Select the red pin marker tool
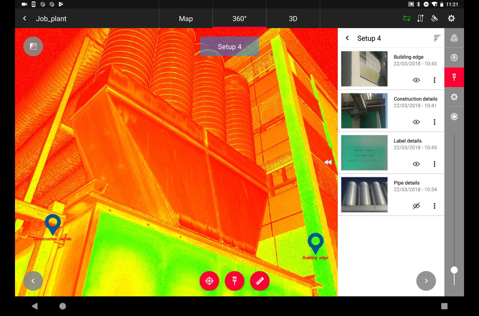The width and height of the screenshot is (479, 316). coord(234,281)
